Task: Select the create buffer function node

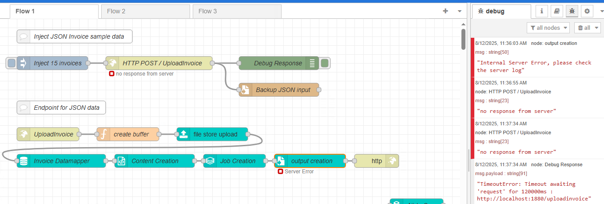Action: point(131,134)
